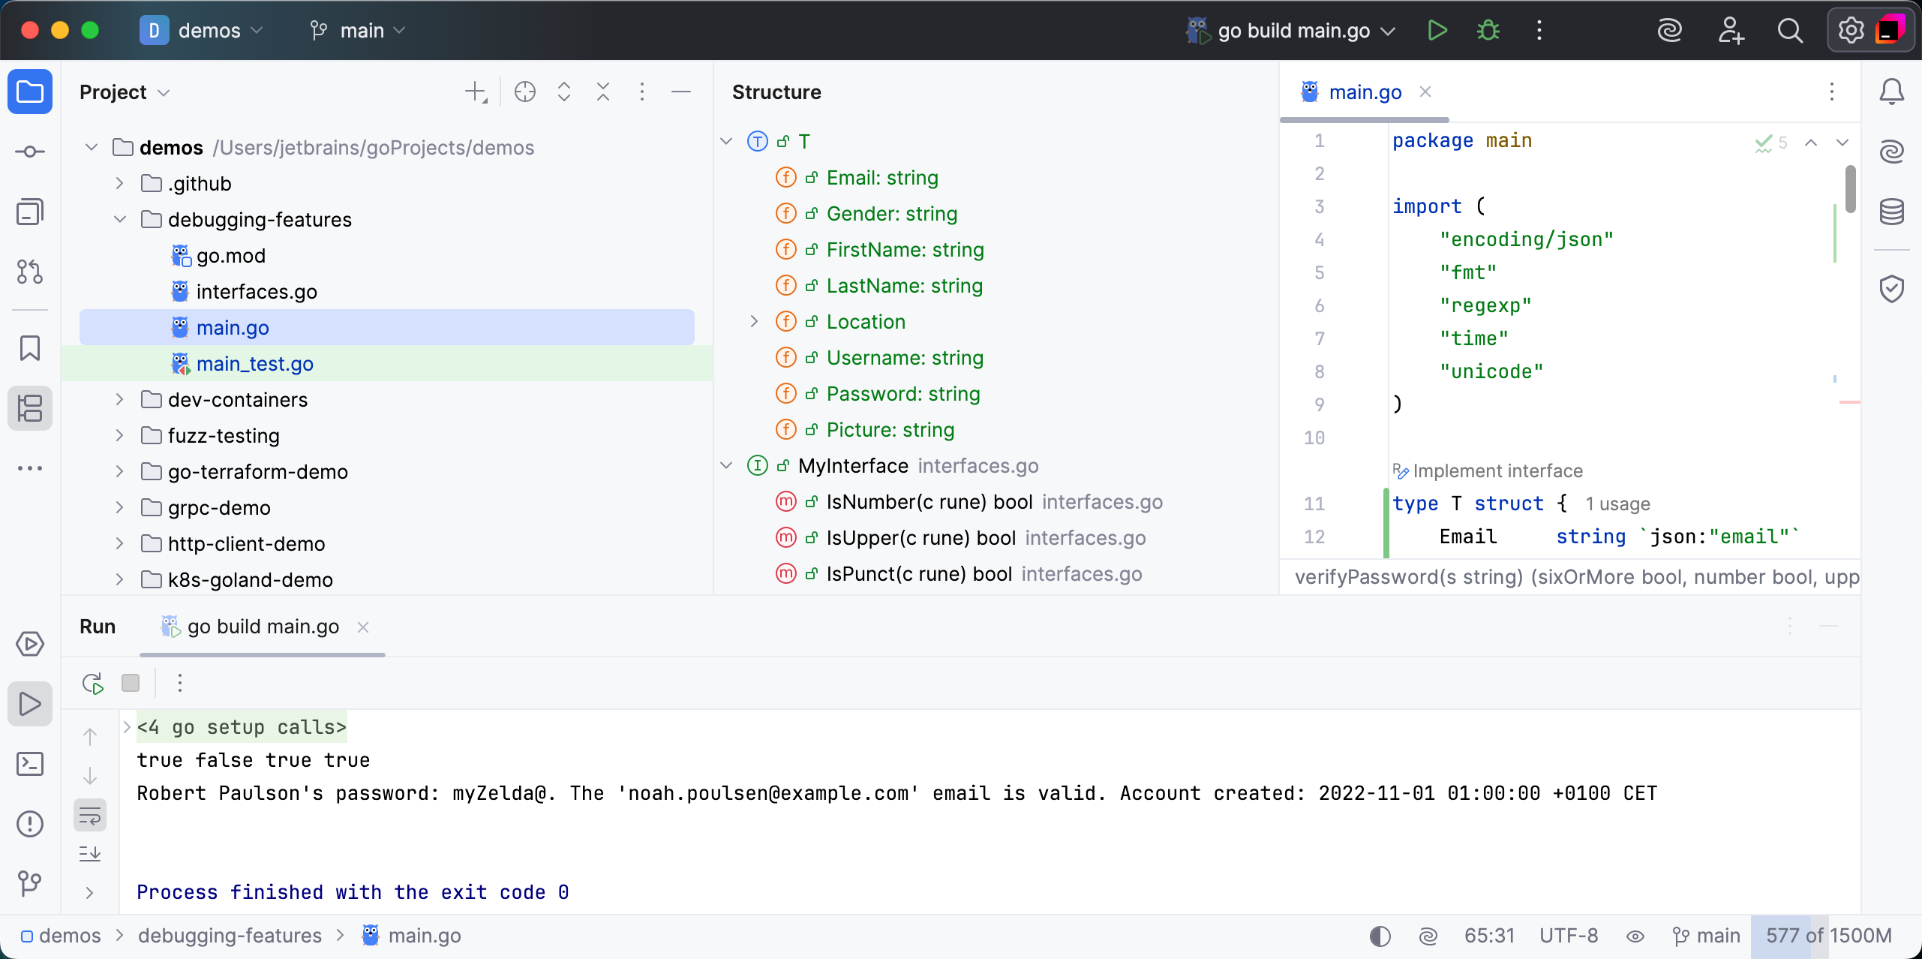Toggle soft-wrap in Run console
Image resolution: width=1922 pixels, height=959 pixels.
pos(90,816)
